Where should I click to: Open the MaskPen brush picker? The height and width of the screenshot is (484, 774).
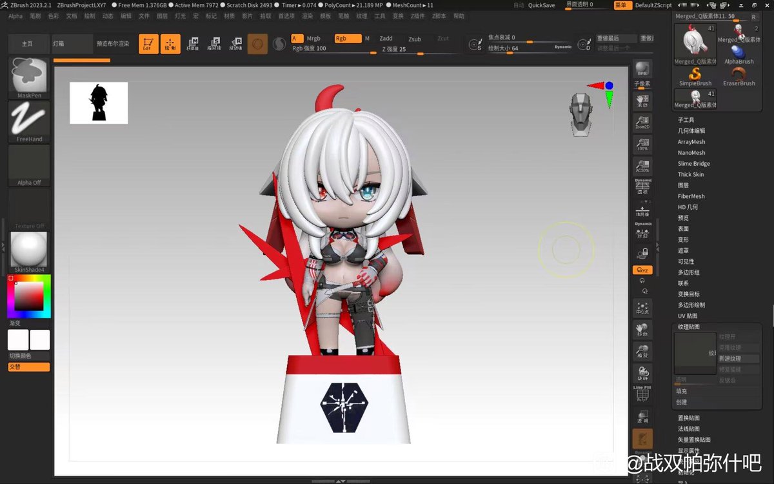[x=29, y=78]
